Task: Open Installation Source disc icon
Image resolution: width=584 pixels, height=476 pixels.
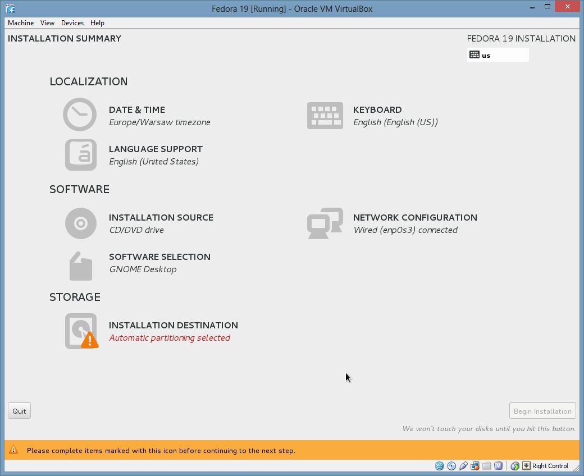Action: click(80, 223)
